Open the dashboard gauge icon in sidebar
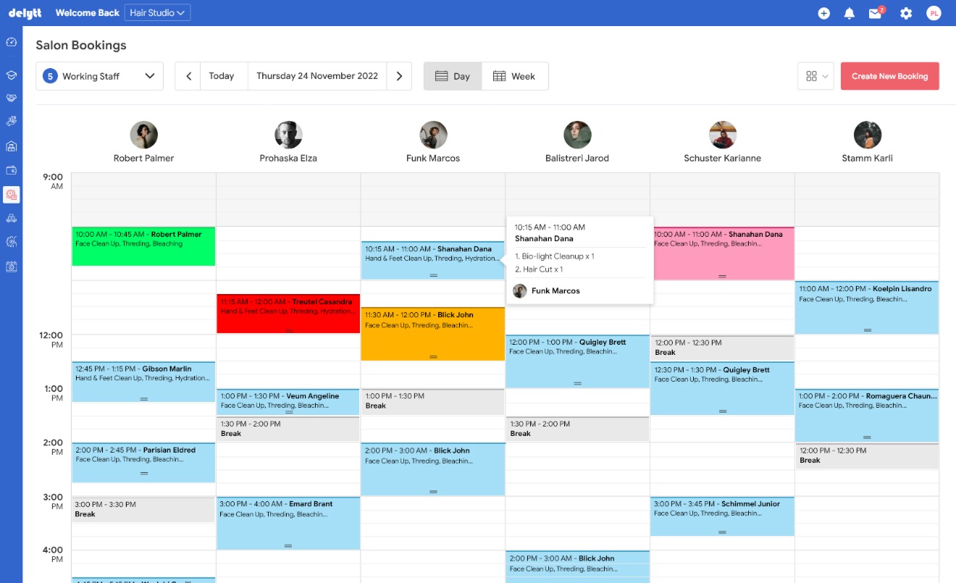Image resolution: width=956 pixels, height=583 pixels. click(11, 42)
